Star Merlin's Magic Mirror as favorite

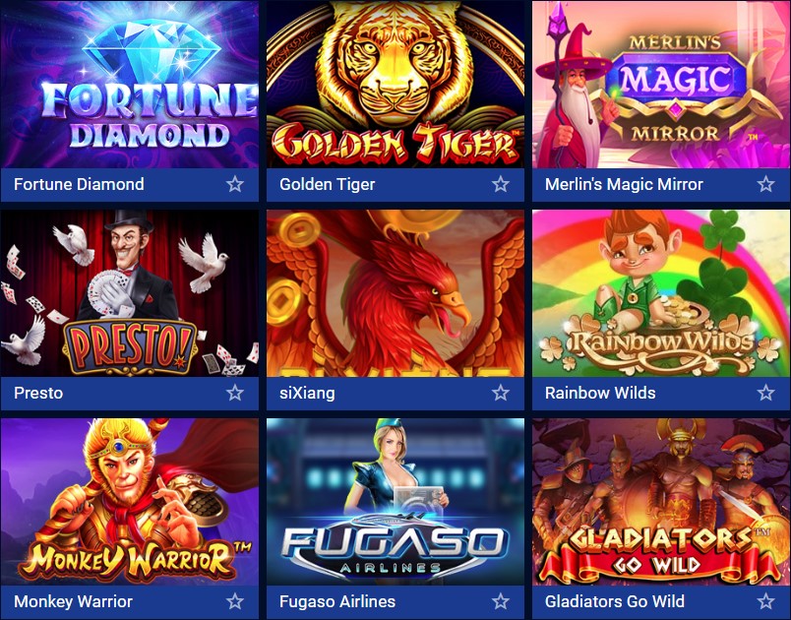[765, 184]
